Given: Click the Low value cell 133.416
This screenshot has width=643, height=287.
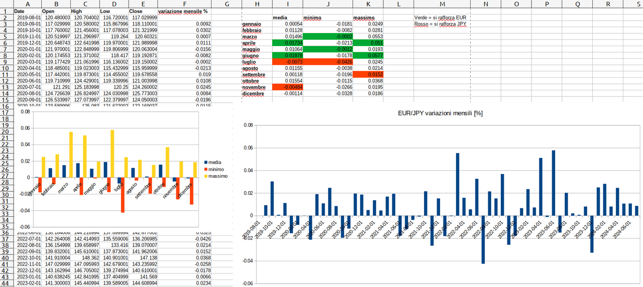Looking at the screenshot, I should click(114, 245).
